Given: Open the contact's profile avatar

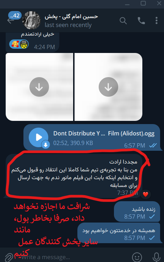Looking at the screenshot, I should (32, 20).
